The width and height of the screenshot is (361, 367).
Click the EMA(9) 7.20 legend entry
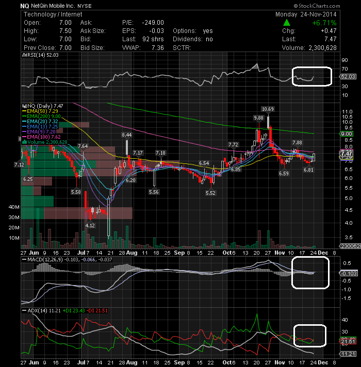39,132
